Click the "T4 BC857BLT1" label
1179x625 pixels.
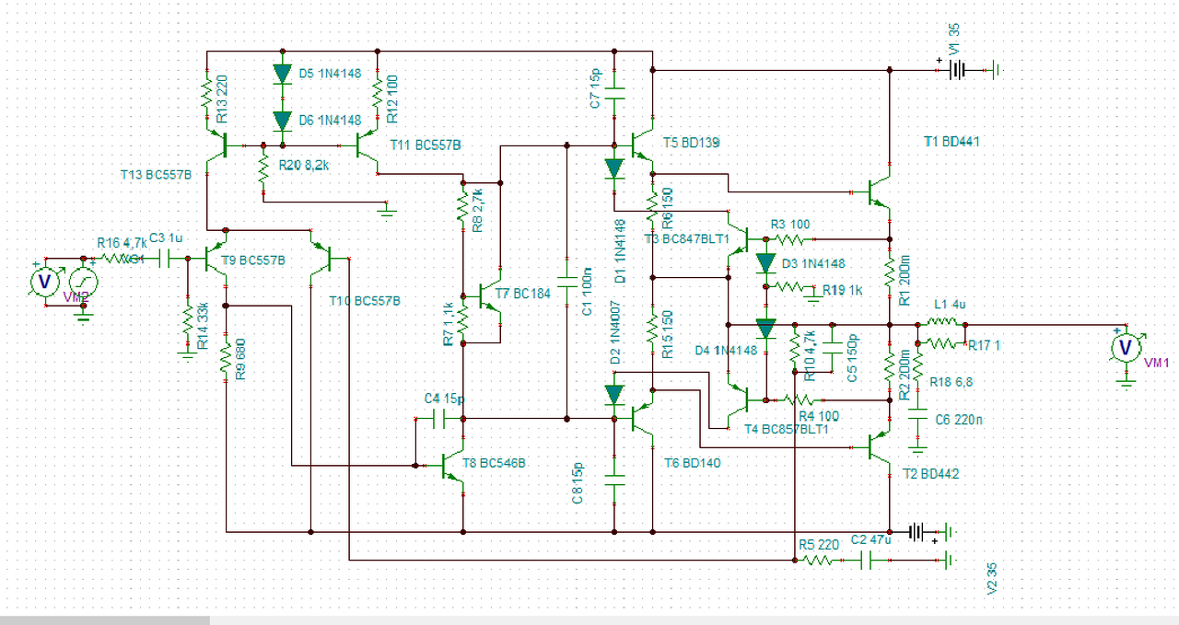pyautogui.click(x=787, y=429)
